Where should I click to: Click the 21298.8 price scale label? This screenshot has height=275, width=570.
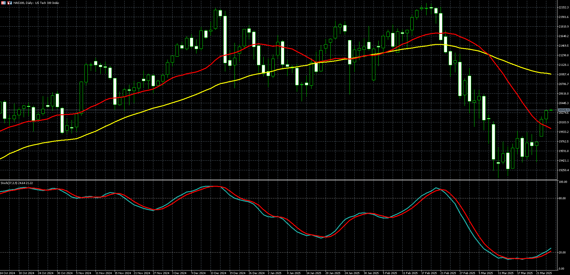564,55
